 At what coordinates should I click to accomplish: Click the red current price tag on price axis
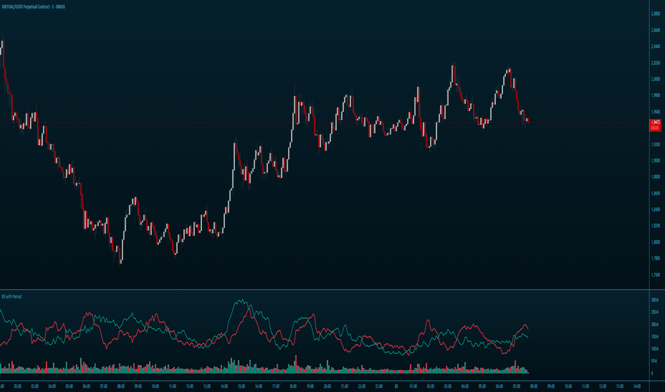click(x=655, y=125)
